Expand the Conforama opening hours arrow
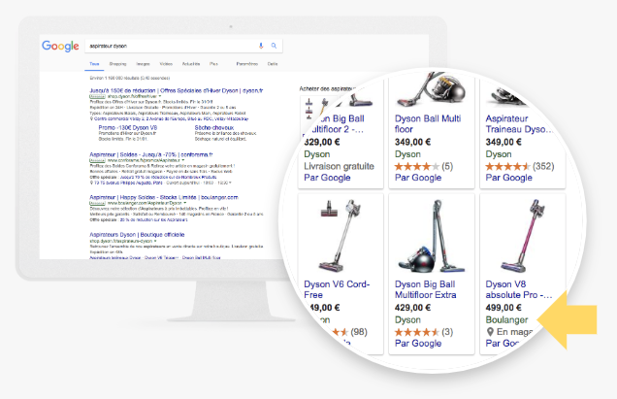617x399 pixels. pos(230,183)
